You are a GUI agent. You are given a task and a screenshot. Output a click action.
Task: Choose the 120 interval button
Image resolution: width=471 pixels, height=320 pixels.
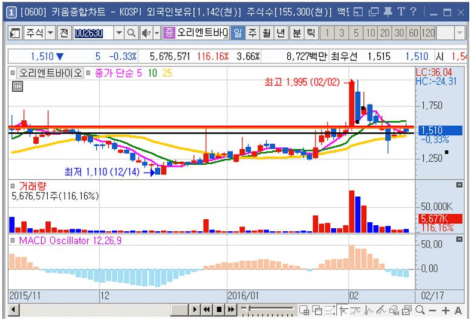tap(428, 33)
